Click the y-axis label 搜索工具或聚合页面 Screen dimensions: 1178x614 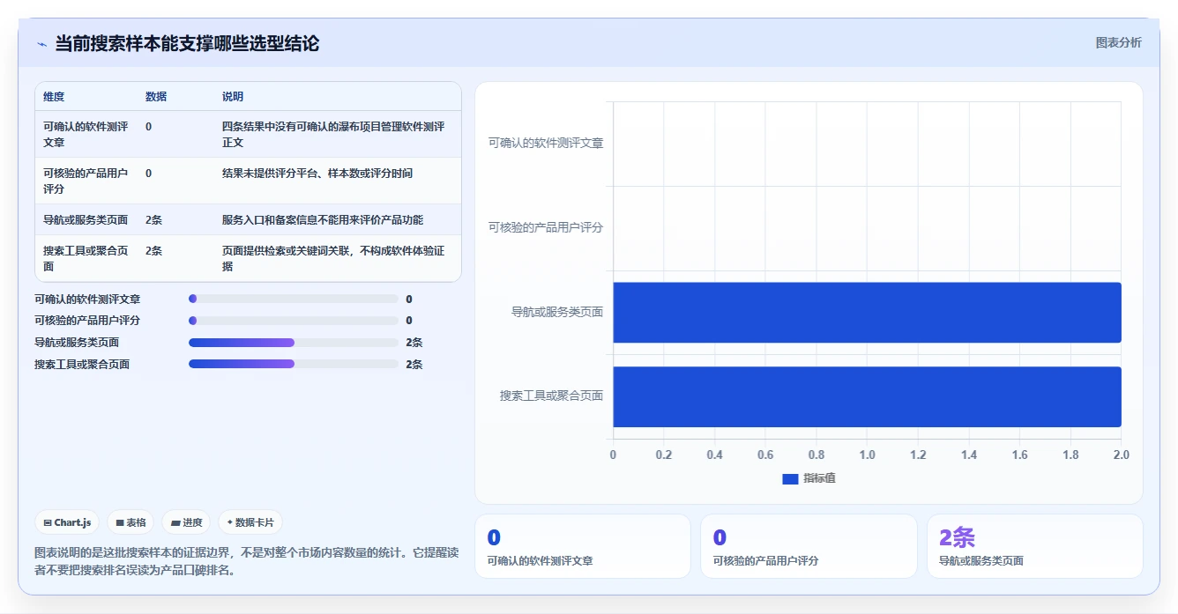pos(552,396)
